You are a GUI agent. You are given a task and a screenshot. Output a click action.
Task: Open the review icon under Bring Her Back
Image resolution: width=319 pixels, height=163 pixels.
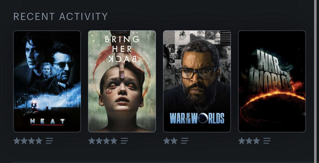click(124, 141)
